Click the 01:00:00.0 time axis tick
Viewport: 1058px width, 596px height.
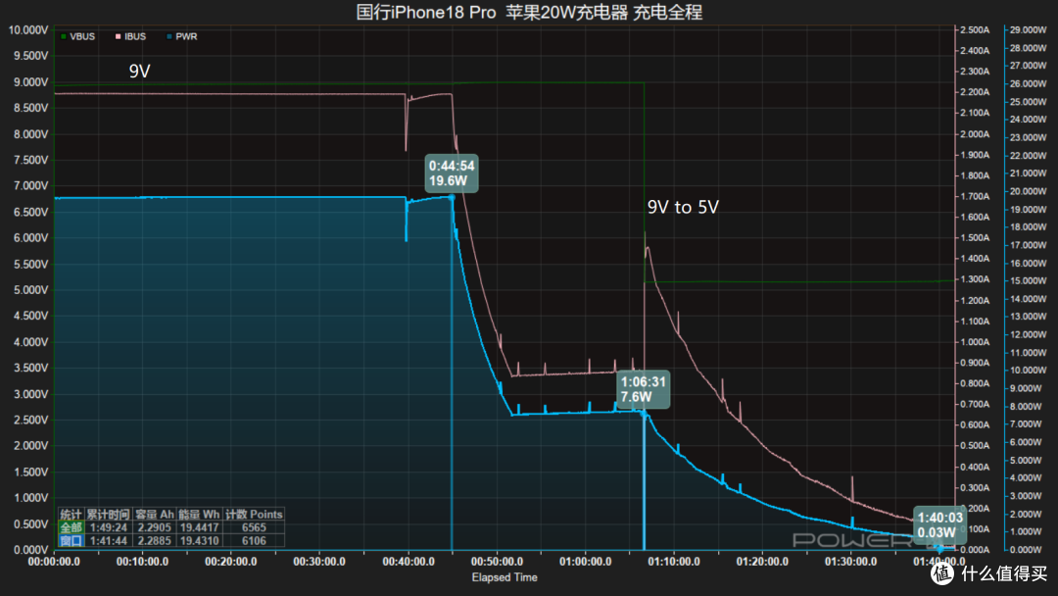tap(585, 562)
